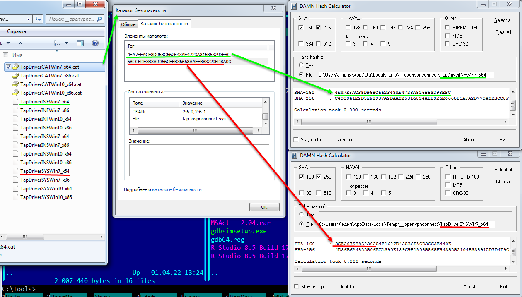Screen dimensions: 522x297
Task: Click the TapDriverCATWin7_x64.cat catalog file icon
Action: pos(16,67)
